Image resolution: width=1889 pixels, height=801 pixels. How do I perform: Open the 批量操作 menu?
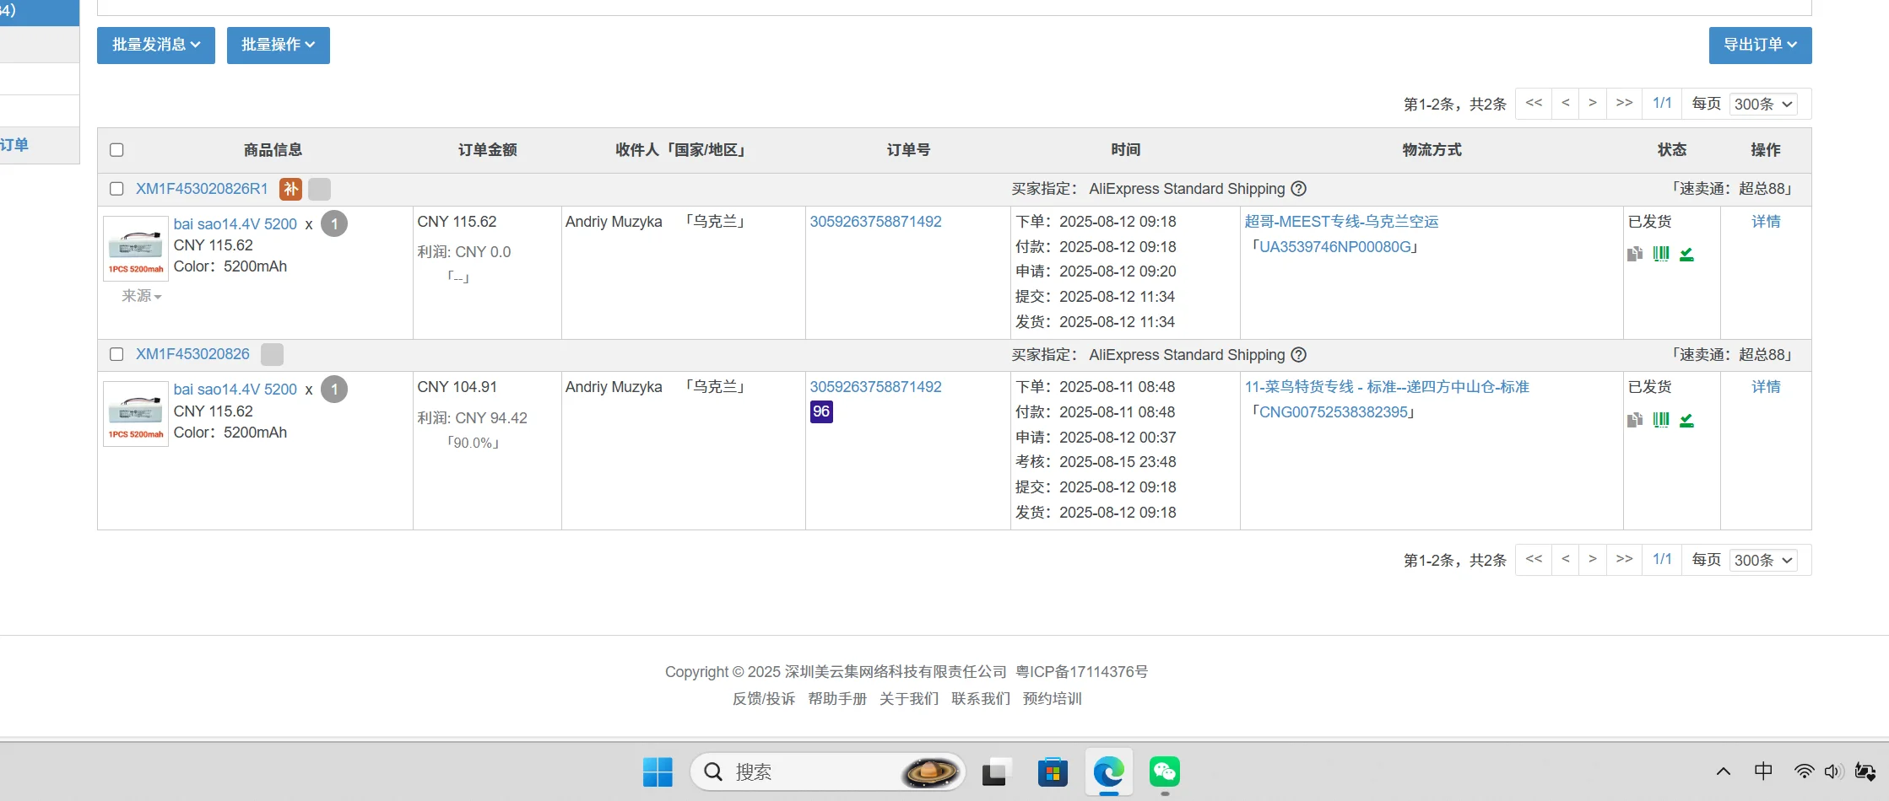278,45
